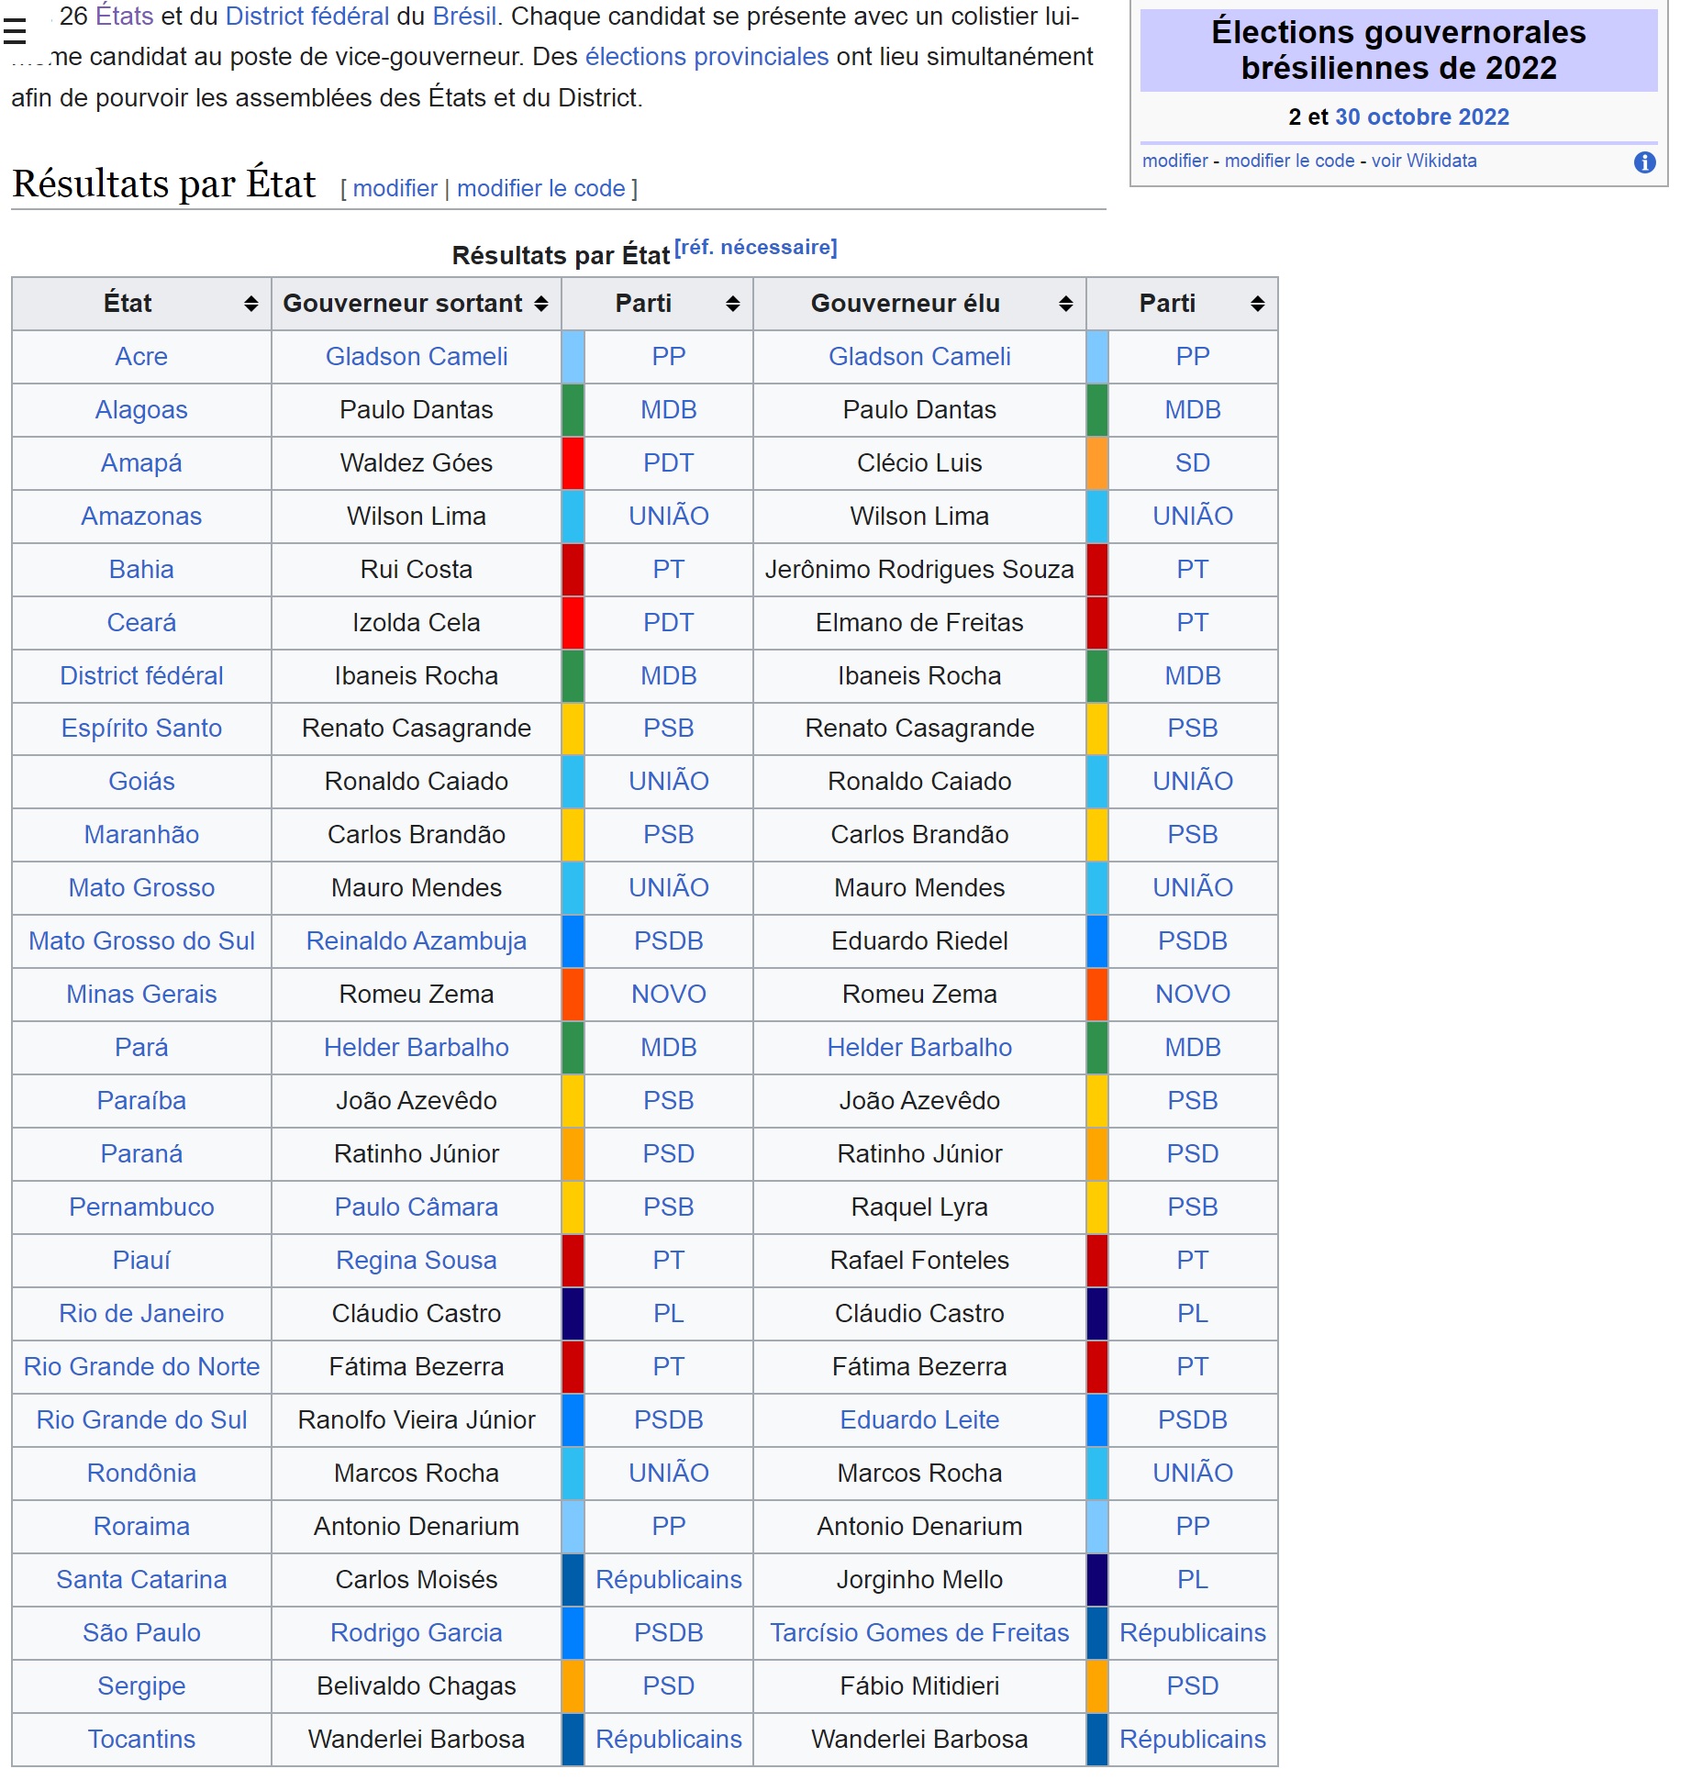Open 'voir Wikidata' in the infobox
This screenshot has height=1780, width=1691.
(1423, 161)
